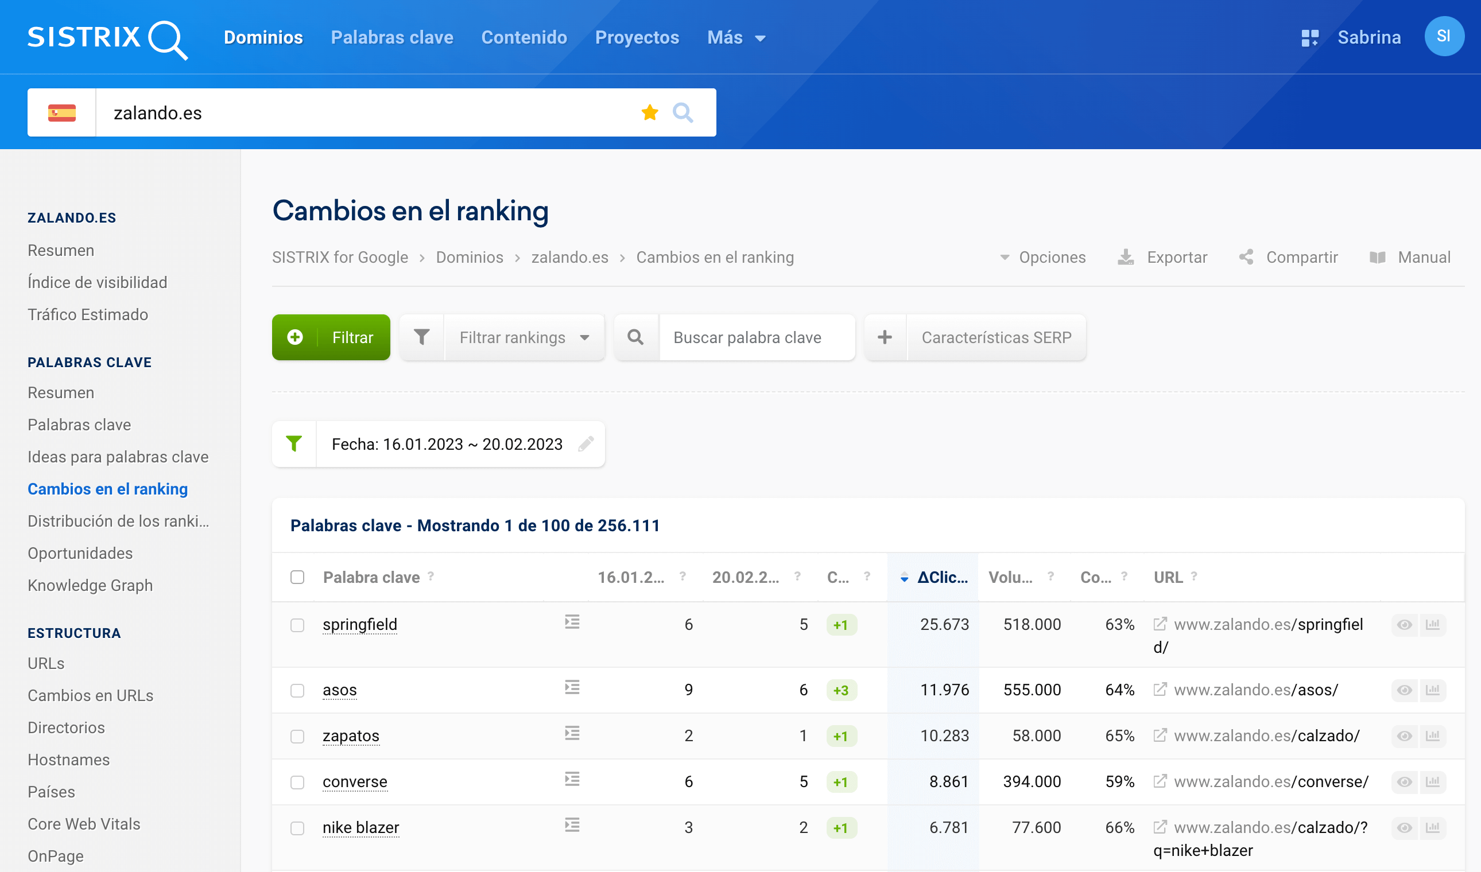Open Knowledge Graph in the sidebar

90,585
